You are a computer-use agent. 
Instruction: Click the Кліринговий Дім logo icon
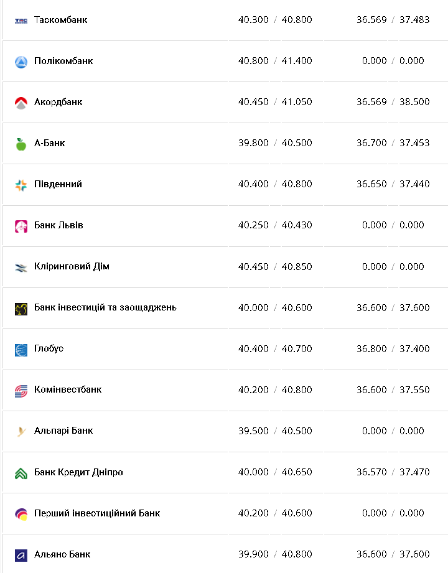[21, 268]
